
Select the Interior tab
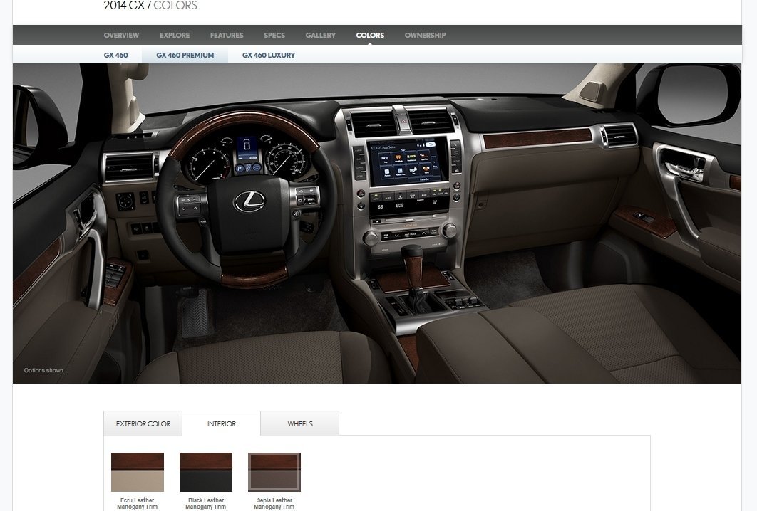[222, 423]
